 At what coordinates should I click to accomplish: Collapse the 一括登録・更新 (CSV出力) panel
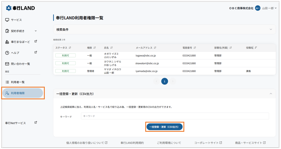(x=271, y=94)
